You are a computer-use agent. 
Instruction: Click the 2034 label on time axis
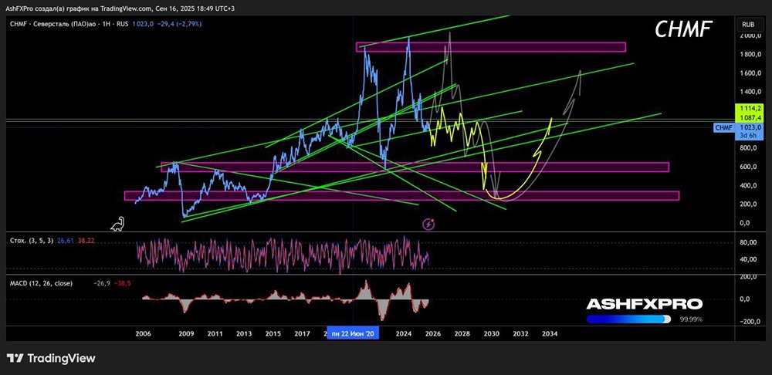(550, 333)
